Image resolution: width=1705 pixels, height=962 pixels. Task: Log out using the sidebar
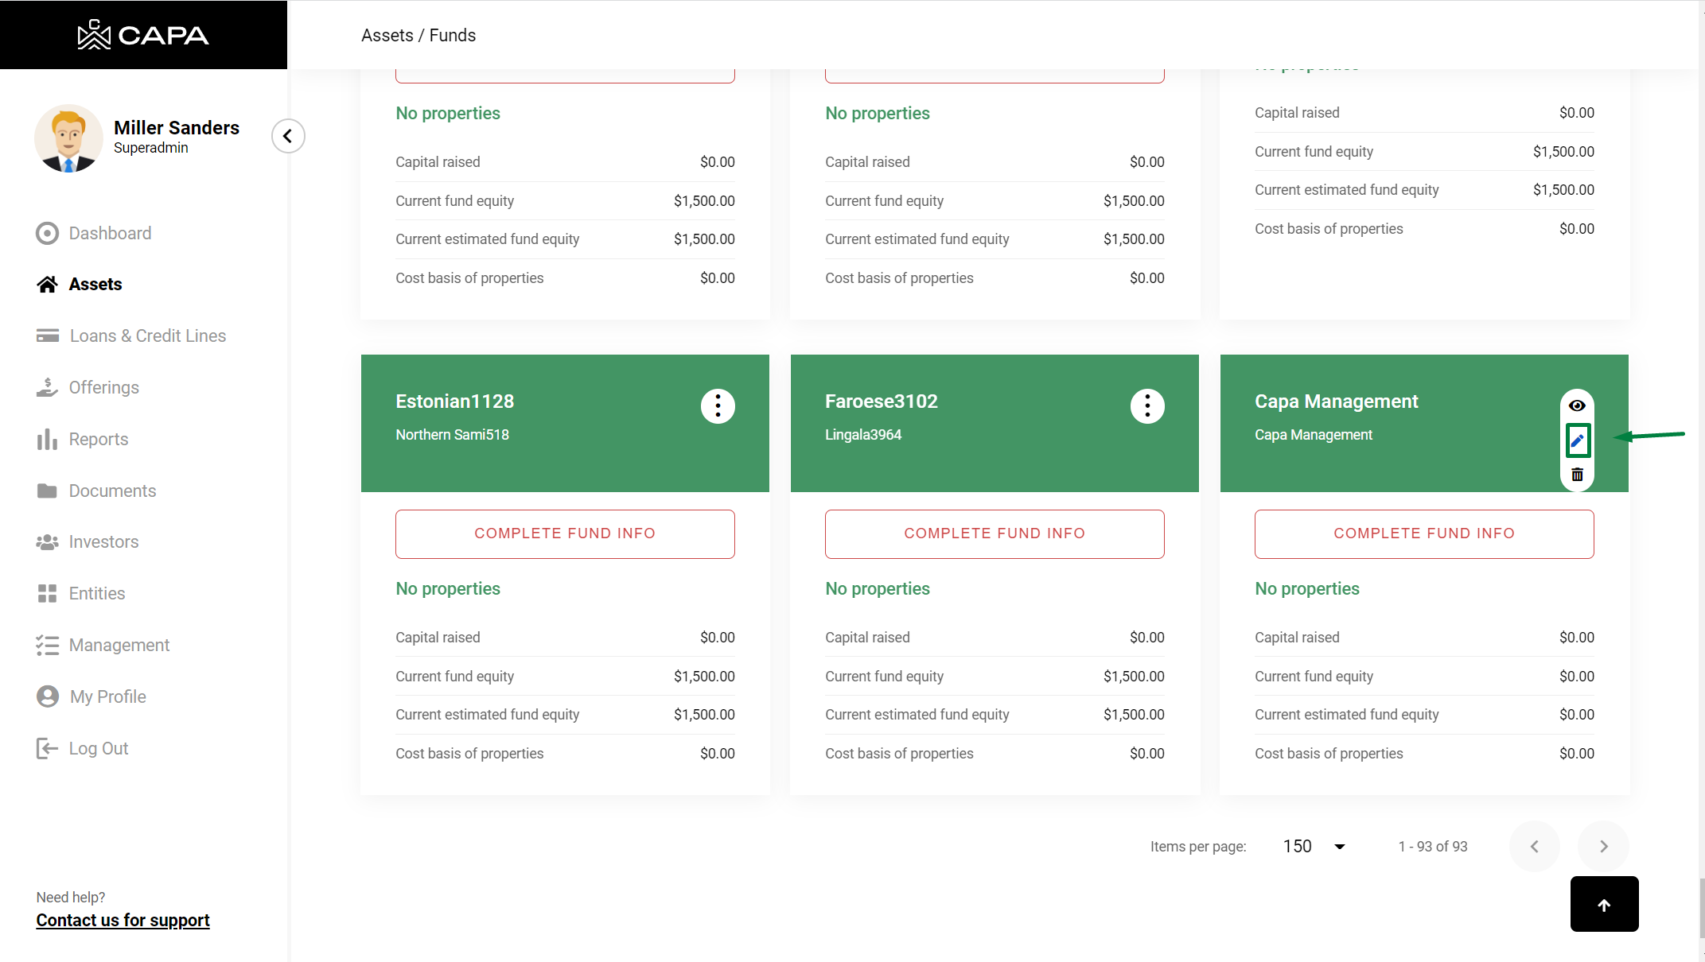(98, 748)
